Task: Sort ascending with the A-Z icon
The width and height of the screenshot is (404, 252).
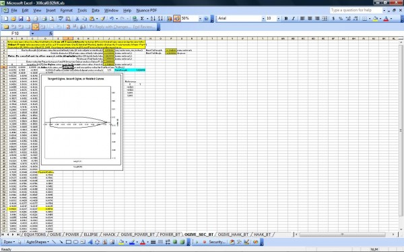Action: (x=153, y=19)
